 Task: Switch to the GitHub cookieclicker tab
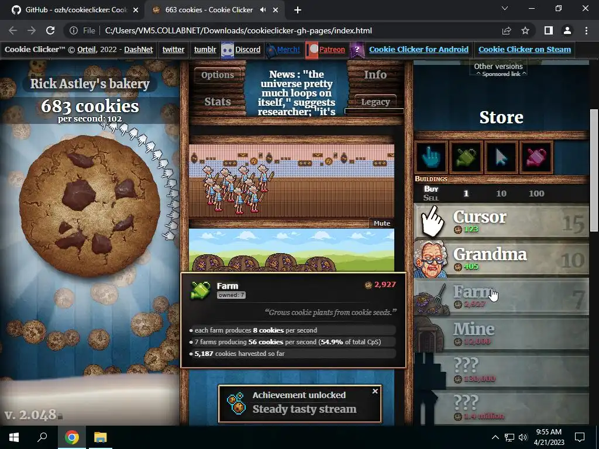coord(73,10)
